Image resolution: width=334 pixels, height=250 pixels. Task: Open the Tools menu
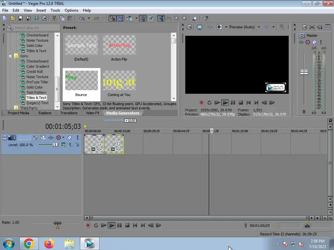coord(55,10)
